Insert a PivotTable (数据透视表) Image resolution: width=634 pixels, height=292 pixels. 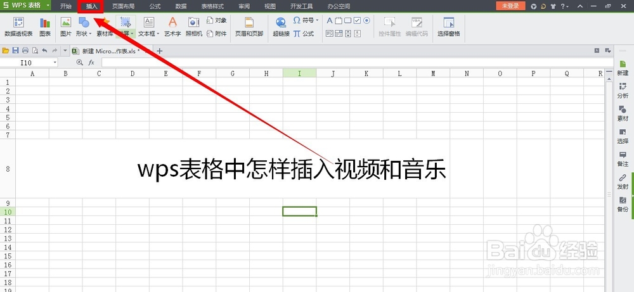[18, 27]
